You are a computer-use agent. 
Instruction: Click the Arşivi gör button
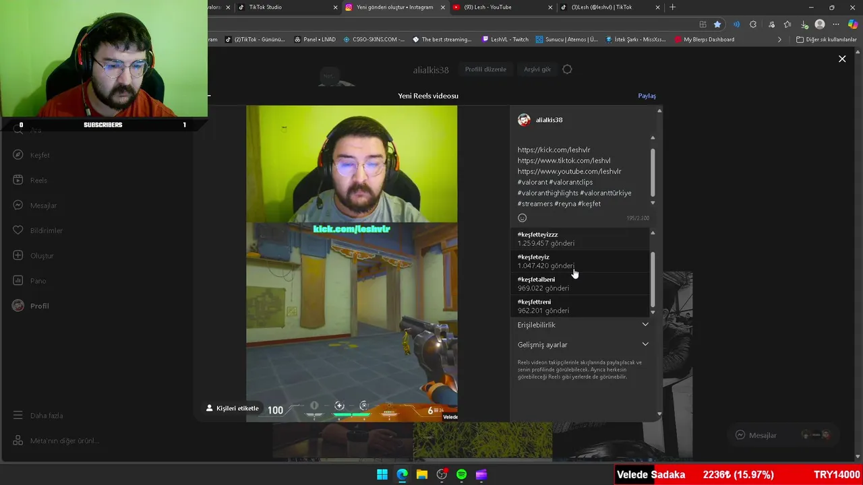pyautogui.click(x=537, y=69)
